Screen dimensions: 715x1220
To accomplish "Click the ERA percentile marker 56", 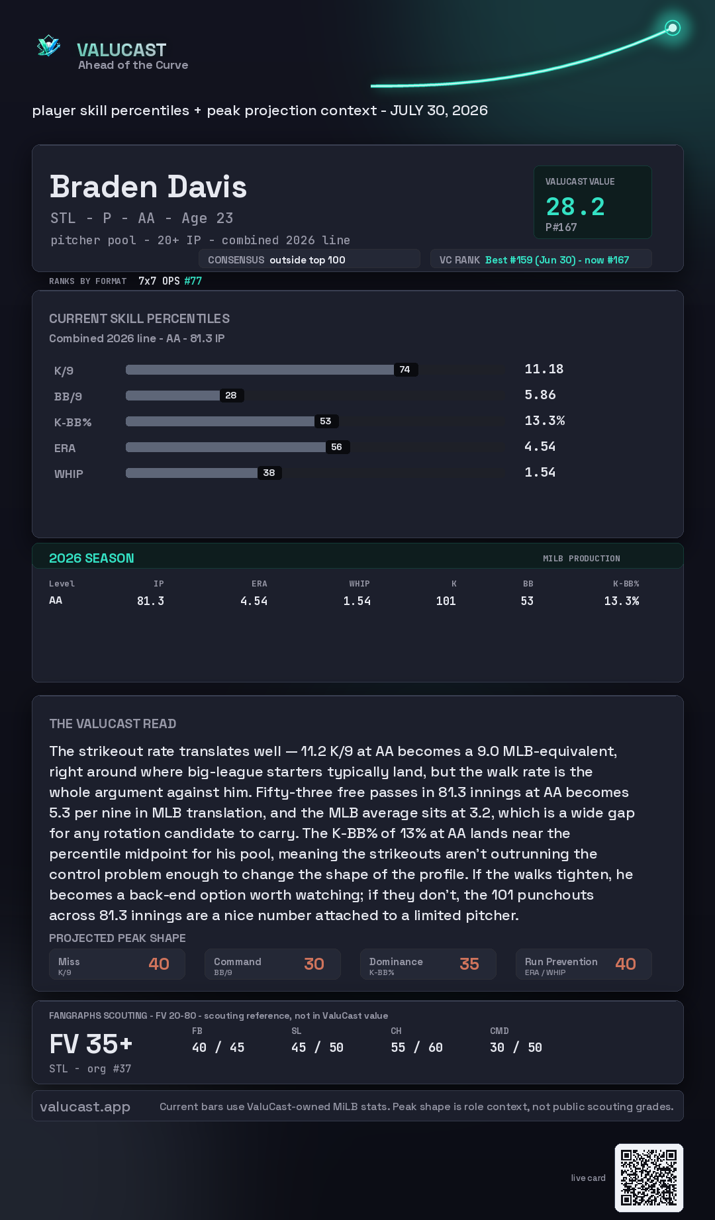I will coord(337,447).
